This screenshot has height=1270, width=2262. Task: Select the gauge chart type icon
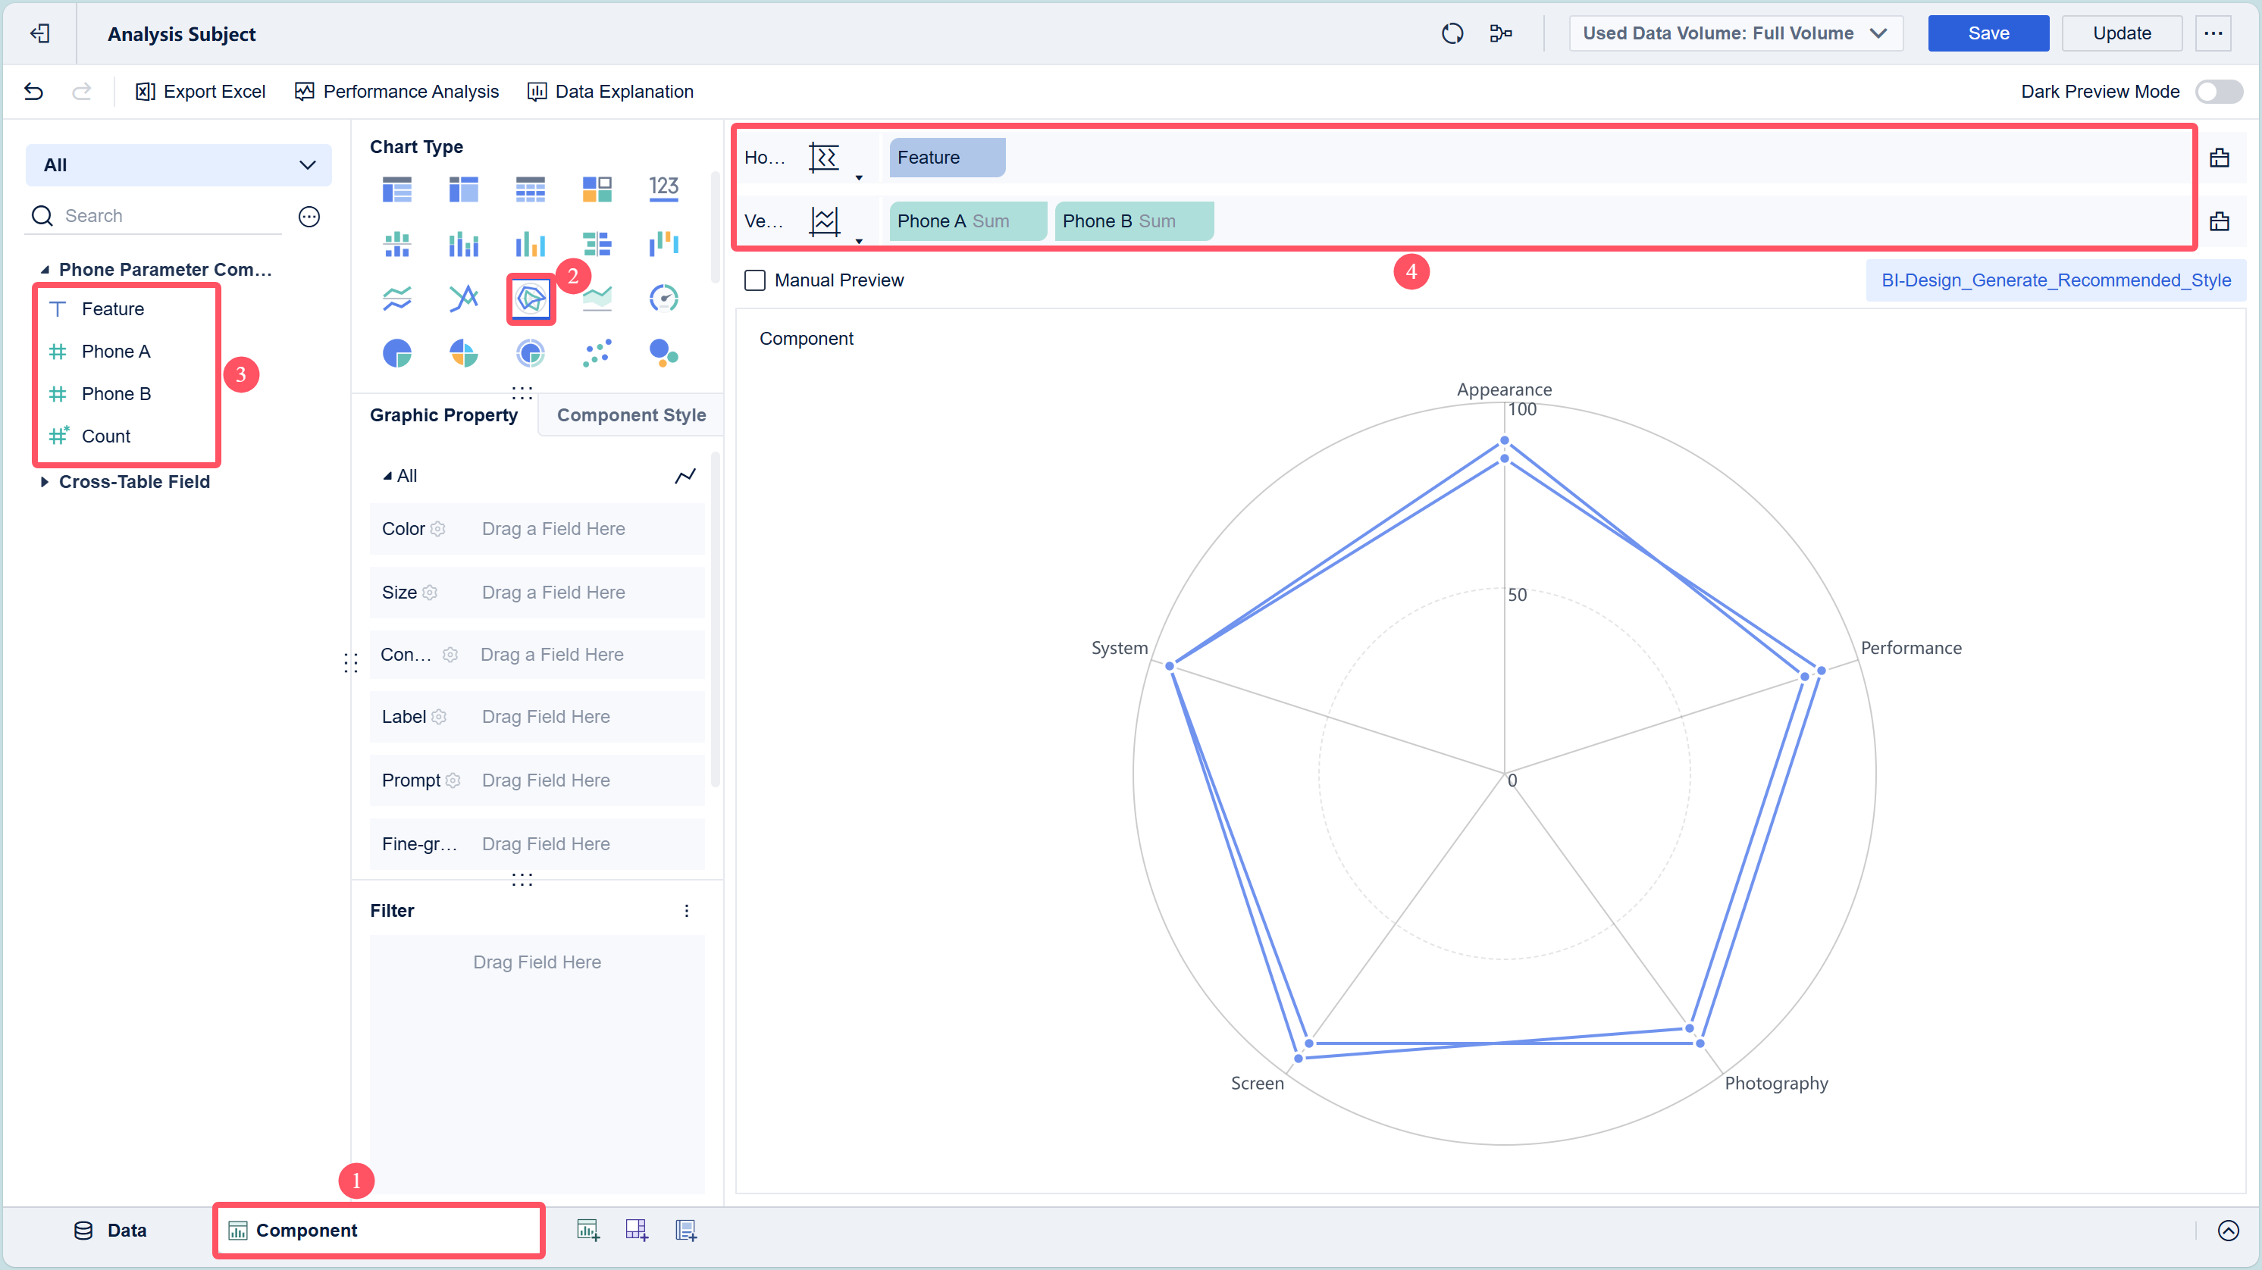tap(664, 299)
